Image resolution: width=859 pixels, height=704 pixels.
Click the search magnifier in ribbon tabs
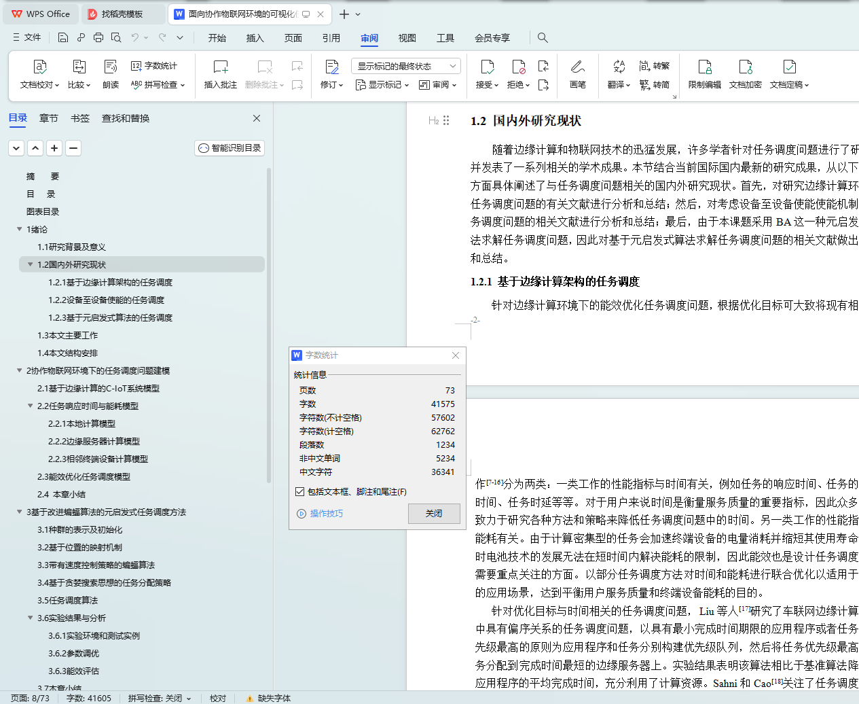coord(543,37)
